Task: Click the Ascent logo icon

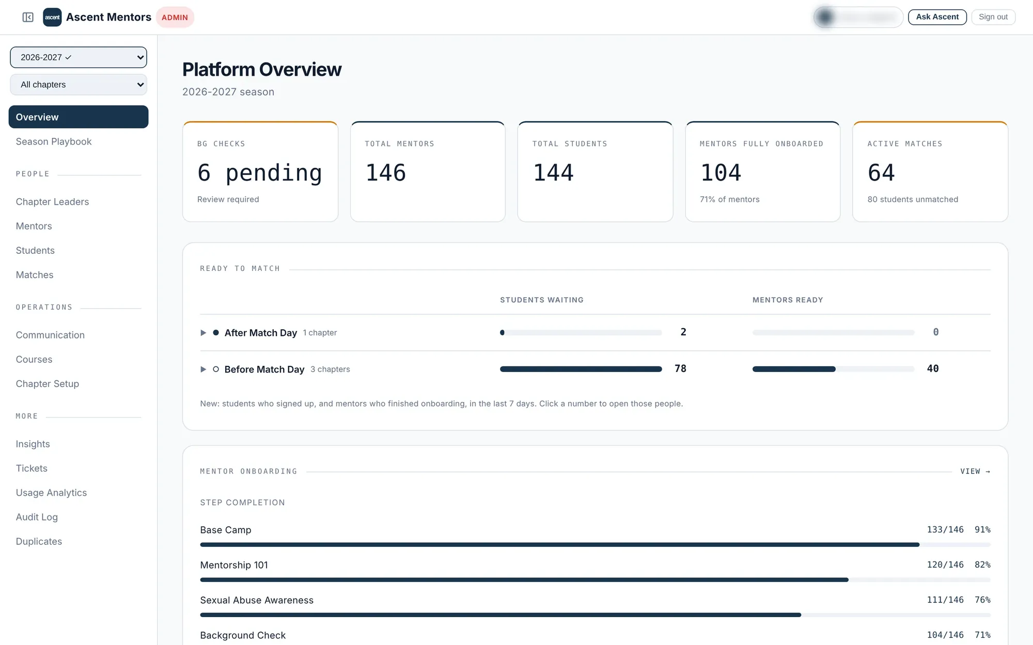Action: 52,17
